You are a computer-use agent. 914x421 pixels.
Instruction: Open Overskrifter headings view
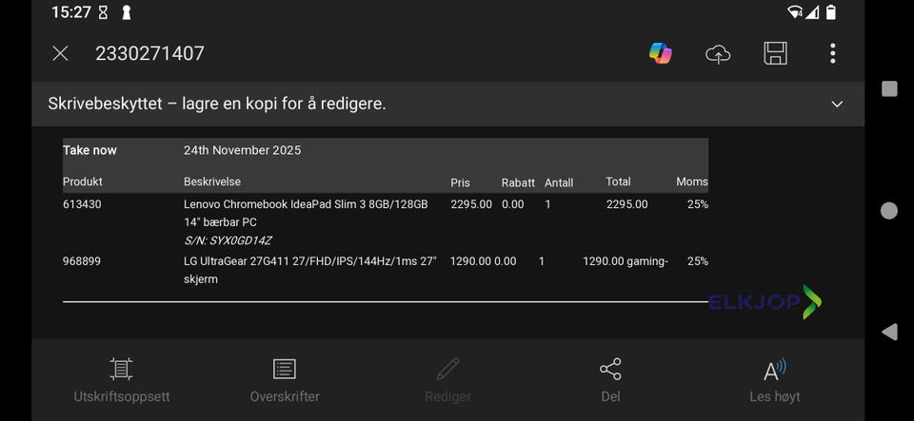(x=285, y=381)
